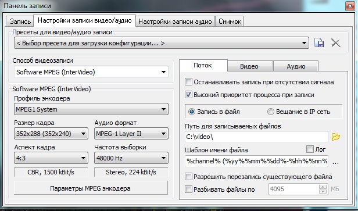The width and height of the screenshot is (358, 211).
Task: Select the Поток sub-tab
Action: click(203, 66)
